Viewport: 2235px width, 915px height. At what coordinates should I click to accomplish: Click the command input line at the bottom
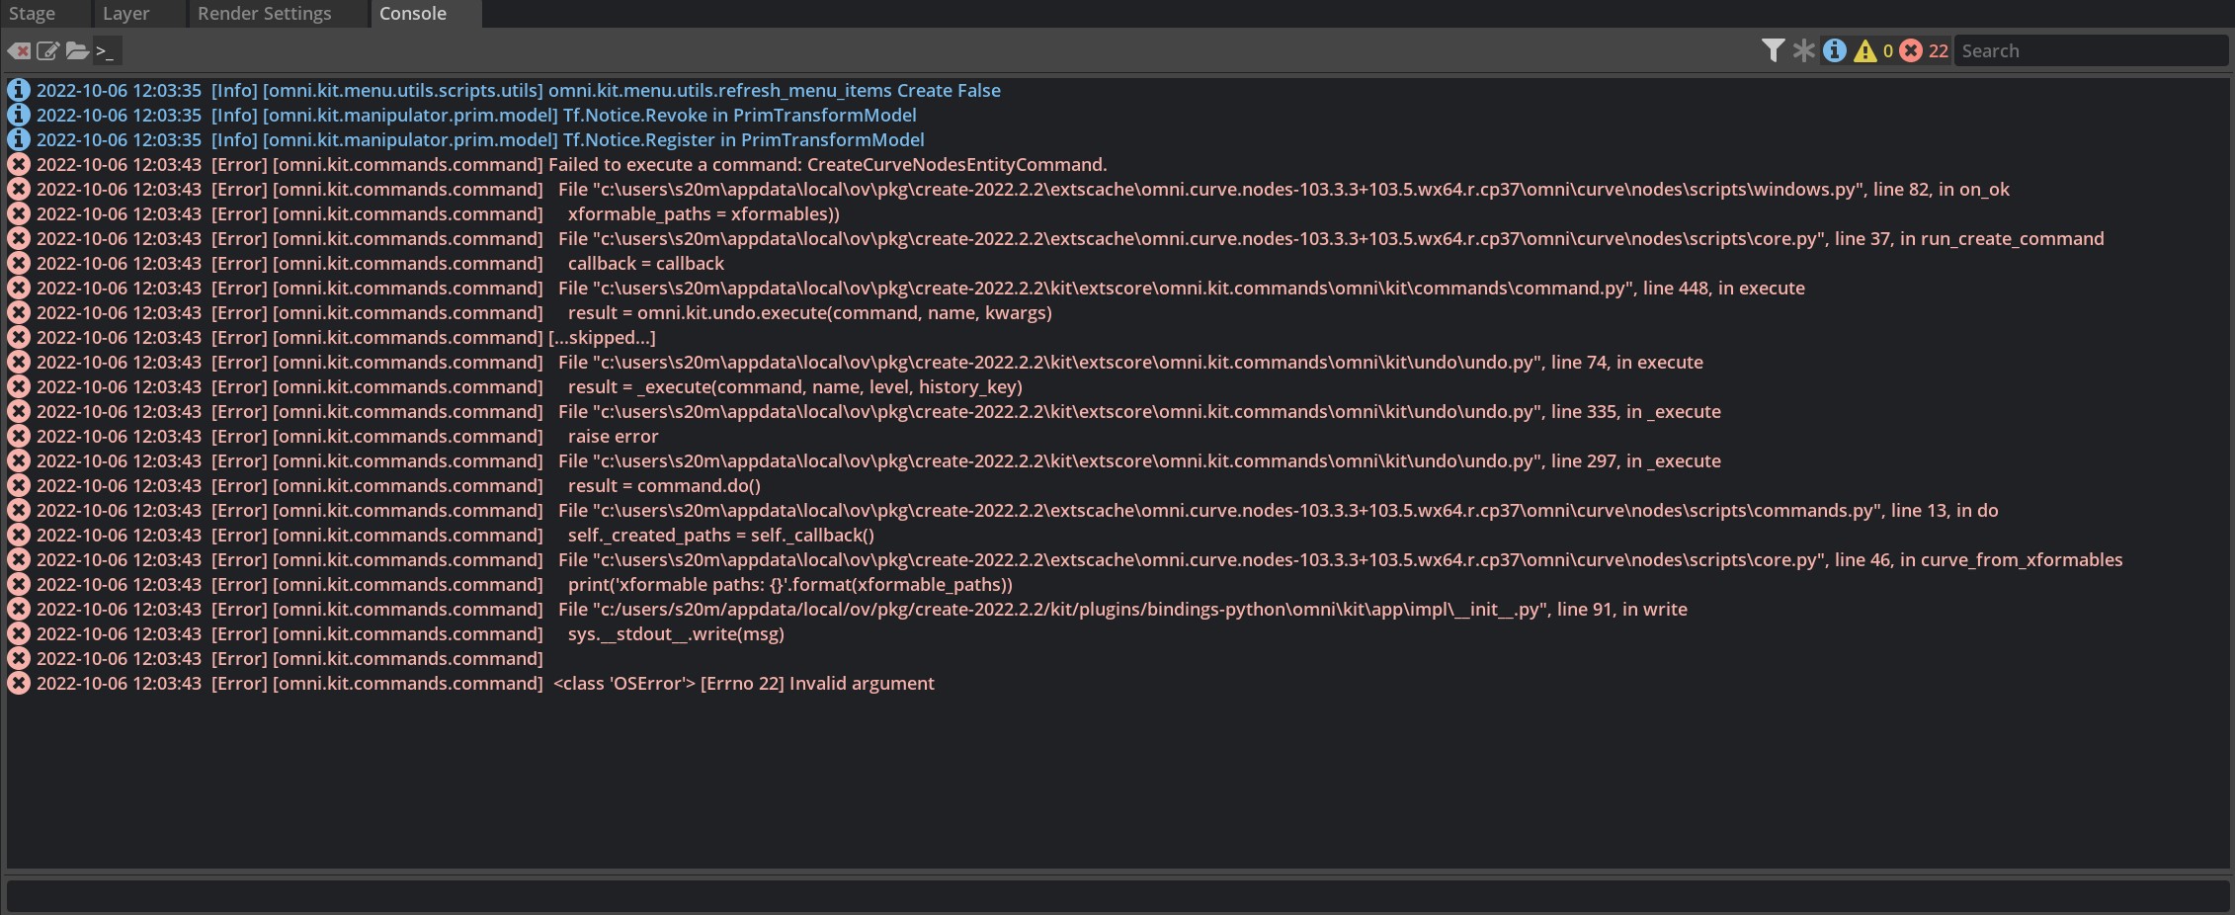click(x=1117, y=896)
